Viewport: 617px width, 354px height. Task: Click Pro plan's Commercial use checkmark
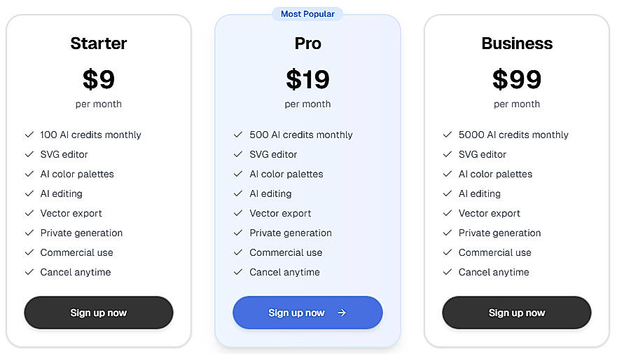[238, 252]
